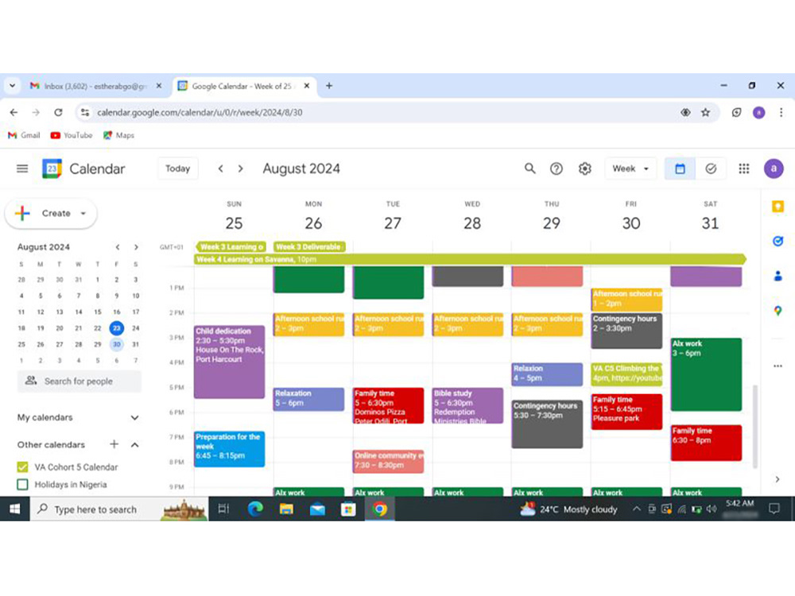
Task: Open the Support help icon
Action: 556,168
